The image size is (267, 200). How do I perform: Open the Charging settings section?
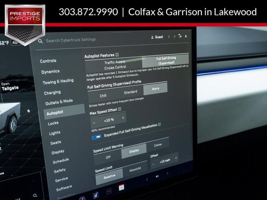tap(52, 92)
